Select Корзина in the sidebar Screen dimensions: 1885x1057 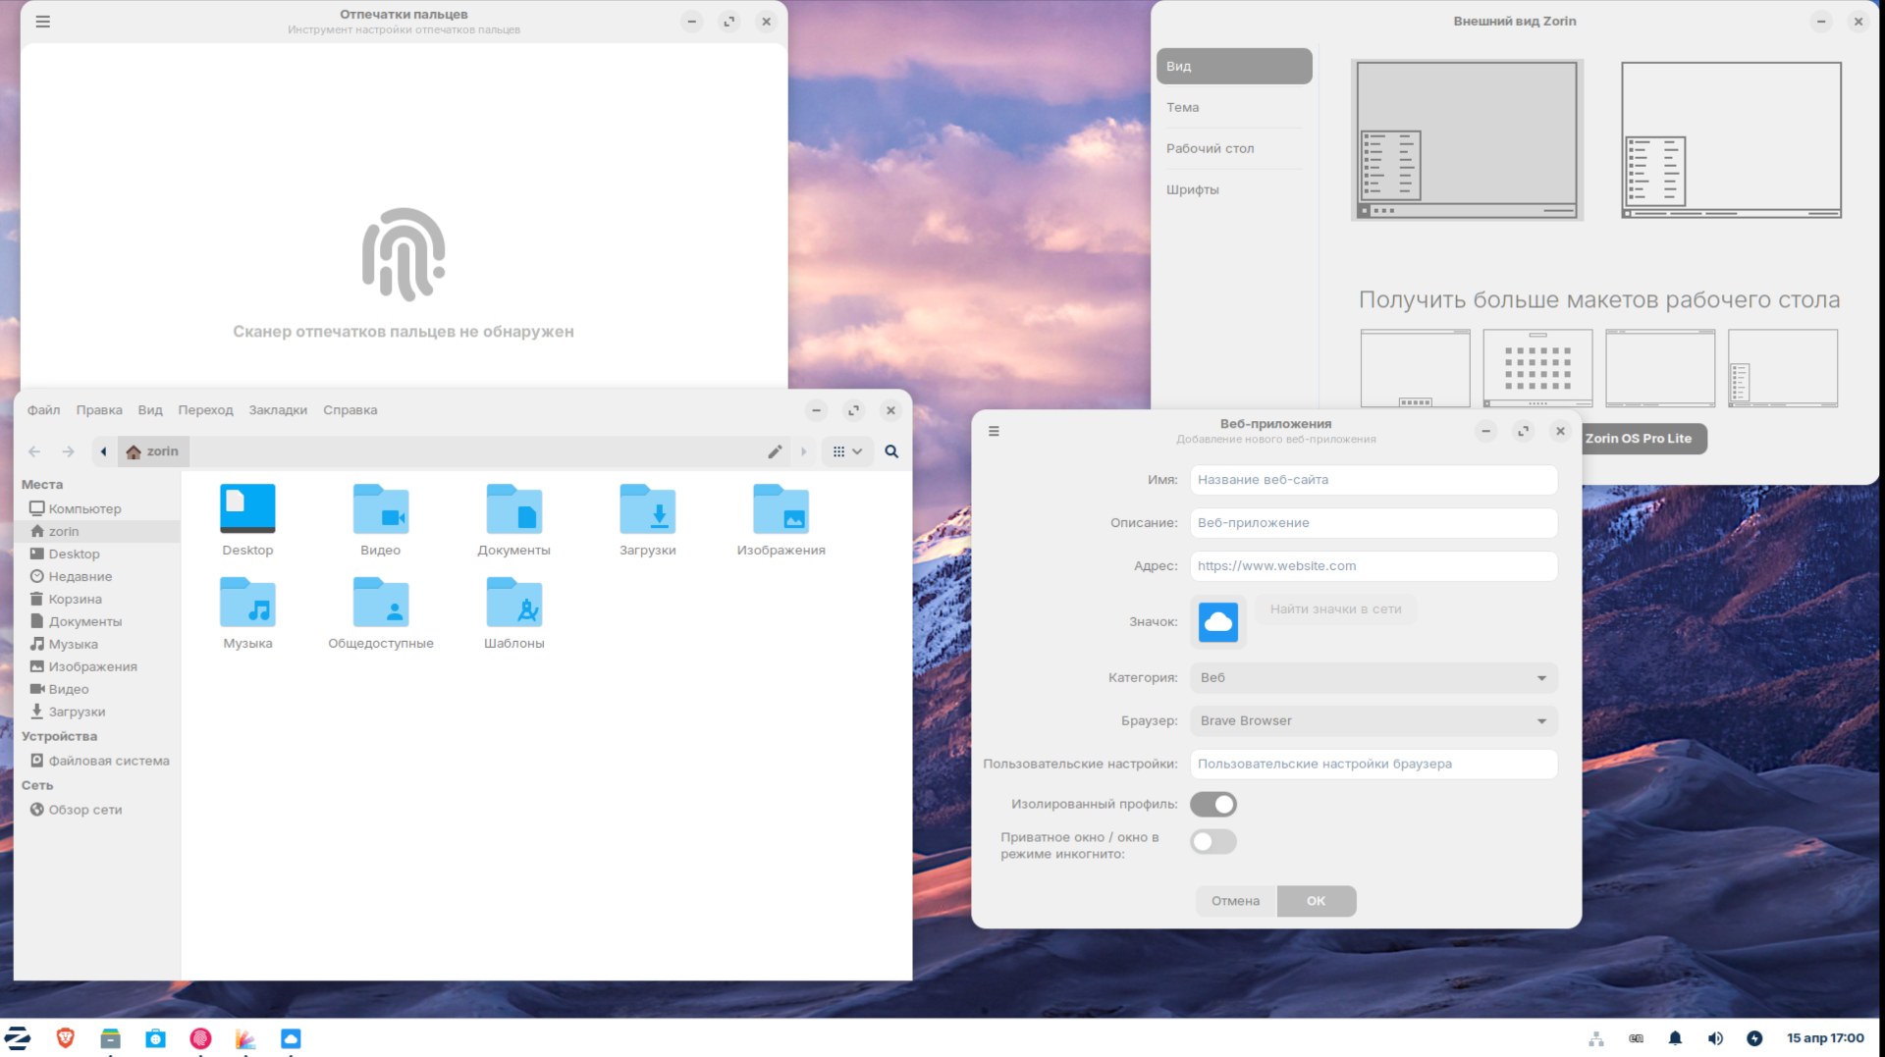[75, 600]
